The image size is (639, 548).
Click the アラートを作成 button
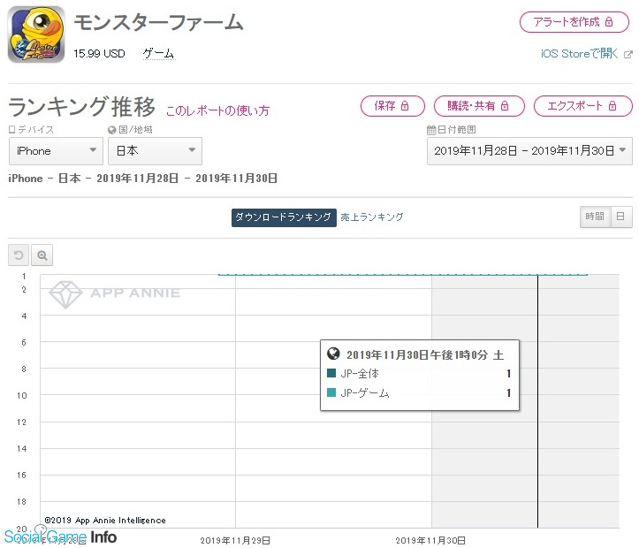pos(574,22)
